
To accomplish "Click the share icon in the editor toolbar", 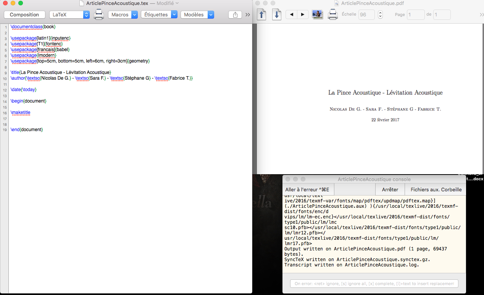I will pos(235,15).
